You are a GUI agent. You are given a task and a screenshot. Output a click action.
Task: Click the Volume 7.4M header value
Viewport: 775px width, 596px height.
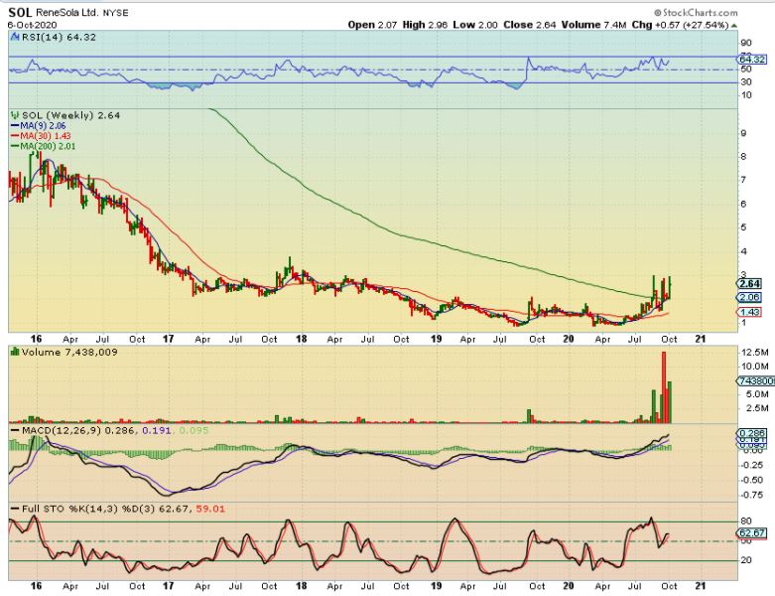[594, 25]
